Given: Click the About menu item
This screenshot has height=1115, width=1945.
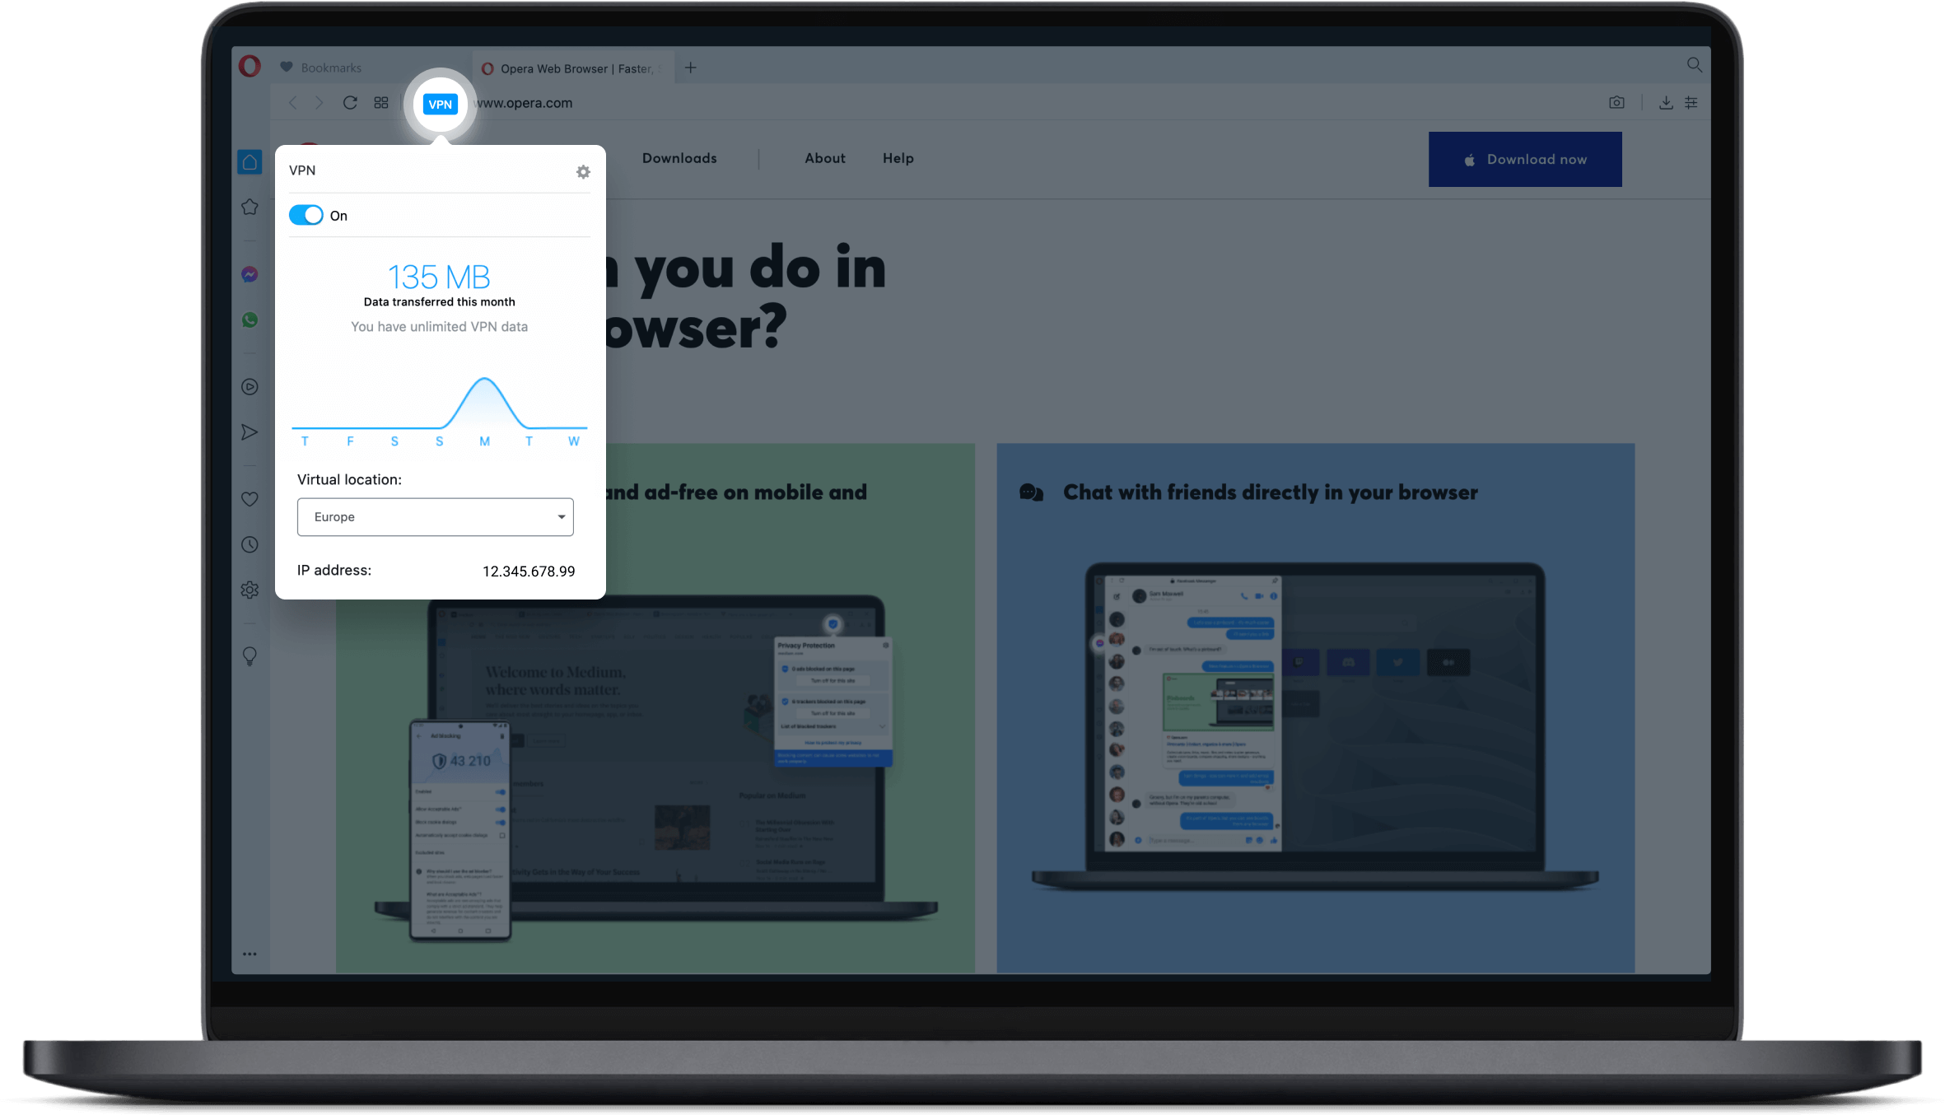Looking at the screenshot, I should pyautogui.click(x=826, y=157).
